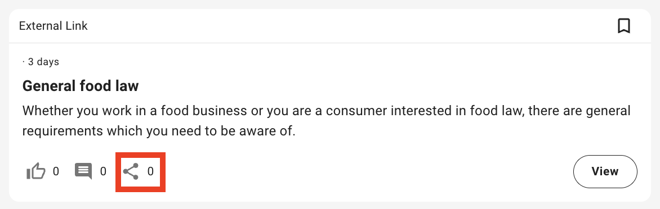Click the External Link header label
660x209 pixels.
pyautogui.click(x=53, y=26)
